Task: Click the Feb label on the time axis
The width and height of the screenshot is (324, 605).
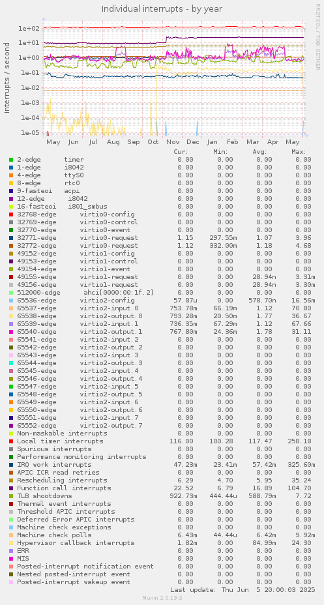Action: coord(233,142)
